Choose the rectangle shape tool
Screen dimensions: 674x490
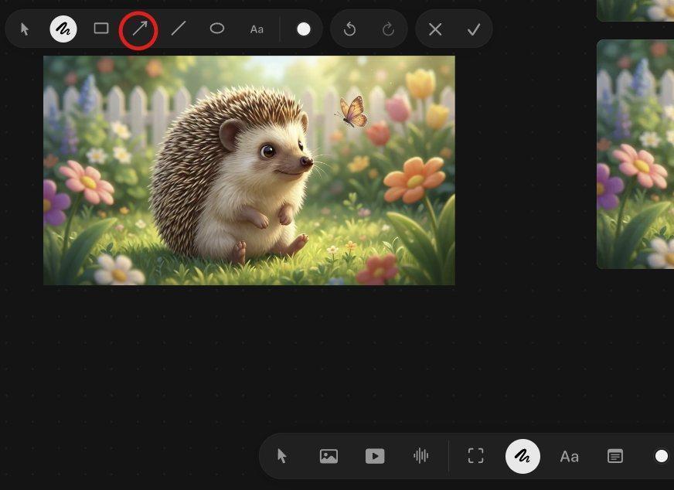101,29
